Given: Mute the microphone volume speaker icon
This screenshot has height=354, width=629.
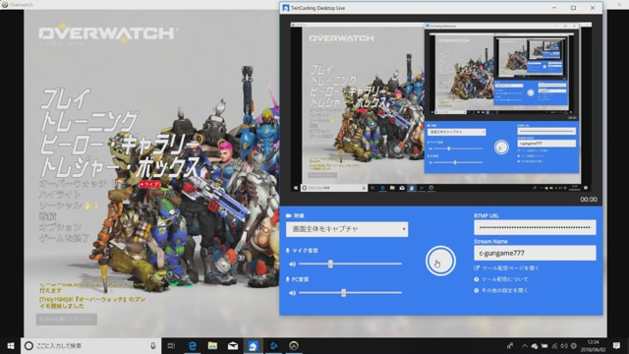Looking at the screenshot, I should 293,265.
